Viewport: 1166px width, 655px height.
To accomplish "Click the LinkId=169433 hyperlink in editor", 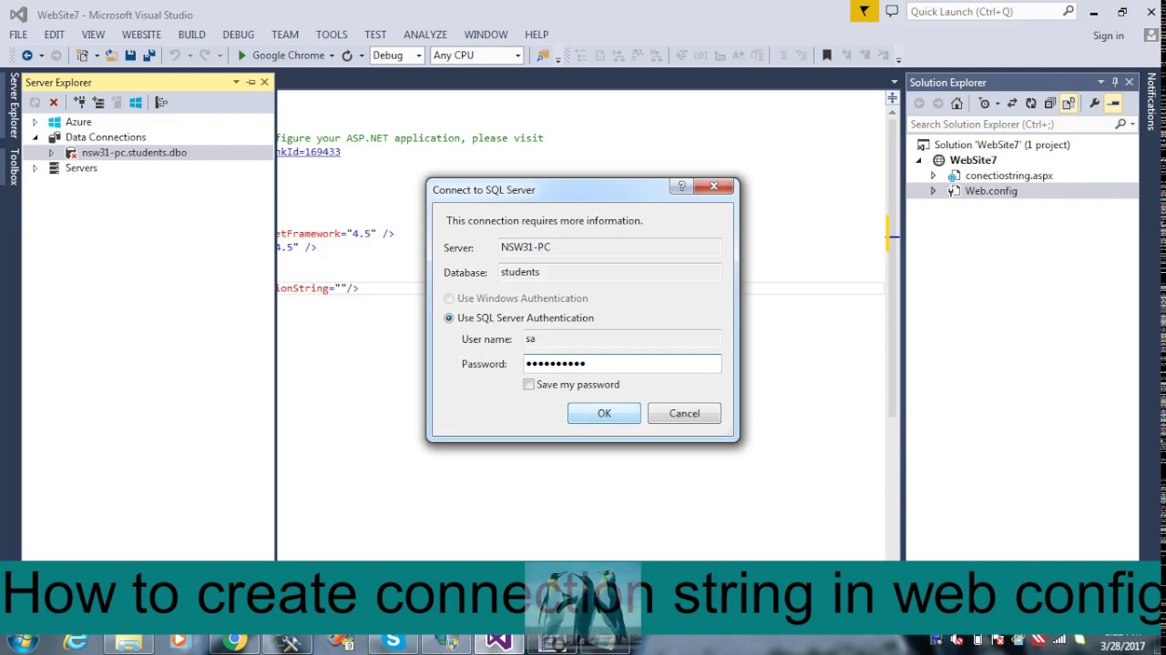I will 309,152.
